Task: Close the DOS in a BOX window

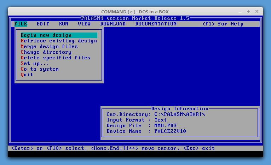Action: point(256,12)
